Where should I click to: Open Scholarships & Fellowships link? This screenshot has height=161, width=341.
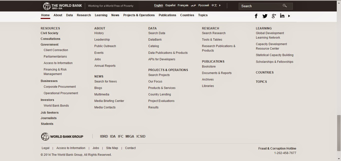(x=275, y=62)
